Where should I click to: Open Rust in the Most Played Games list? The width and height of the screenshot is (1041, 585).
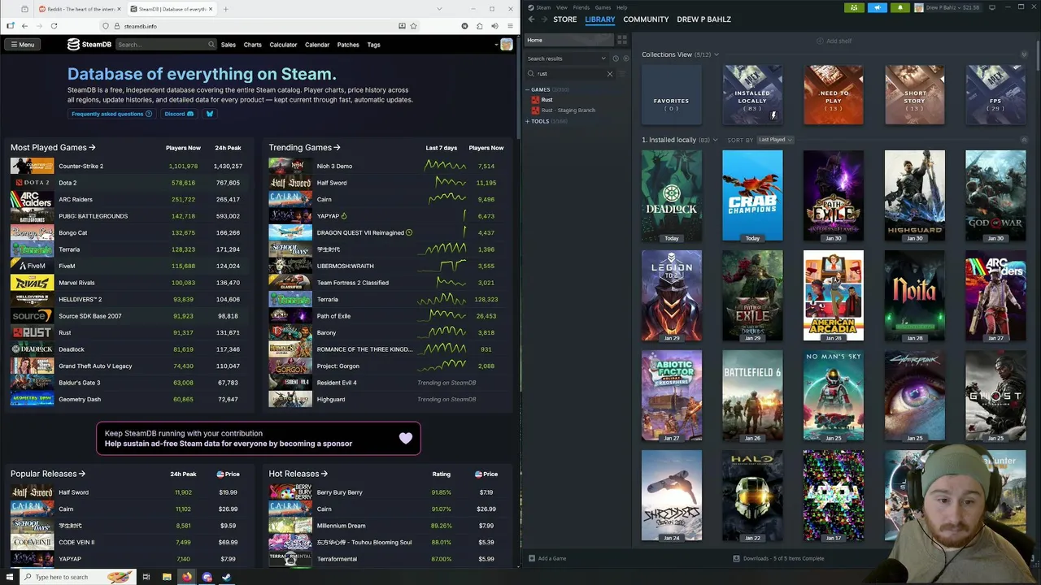point(64,332)
